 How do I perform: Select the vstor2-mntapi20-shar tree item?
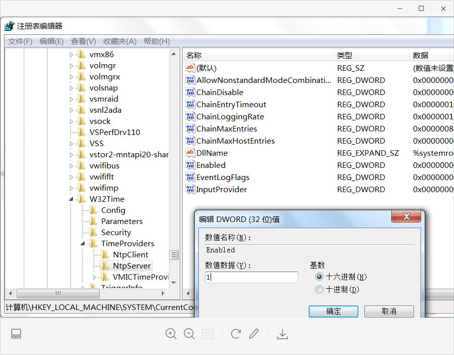tap(129, 155)
